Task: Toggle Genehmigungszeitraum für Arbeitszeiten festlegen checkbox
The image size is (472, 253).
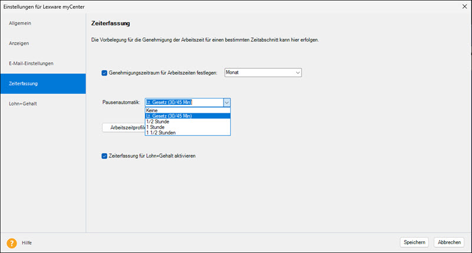Action: pyautogui.click(x=104, y=73)
